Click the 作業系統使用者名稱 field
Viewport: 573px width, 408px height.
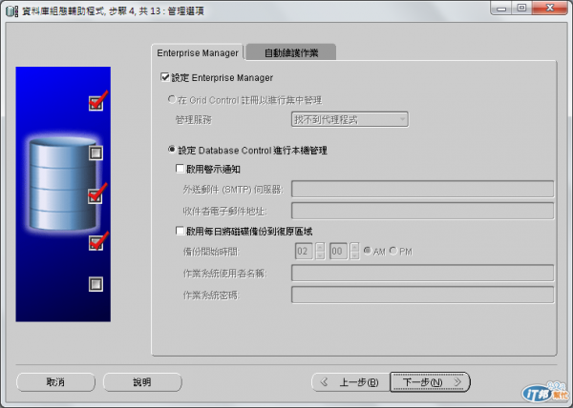tap(422, 273)
